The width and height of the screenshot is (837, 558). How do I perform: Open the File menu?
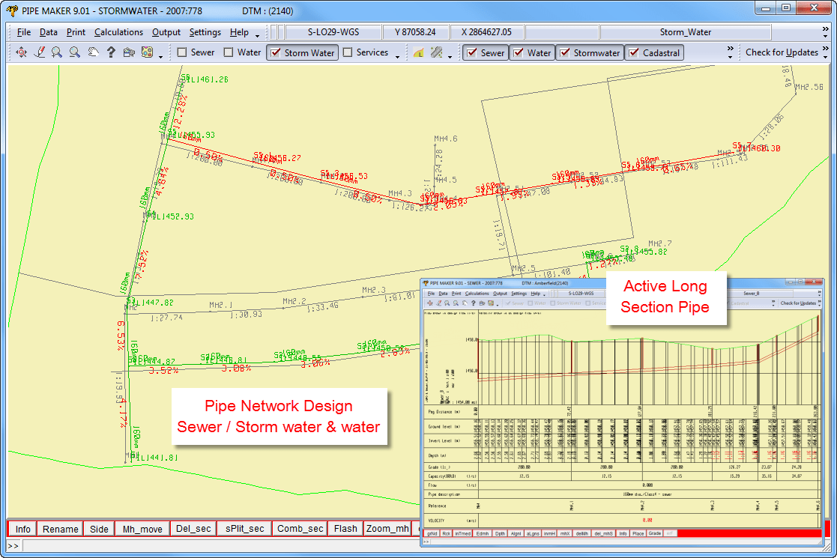[x=24, y=32]
